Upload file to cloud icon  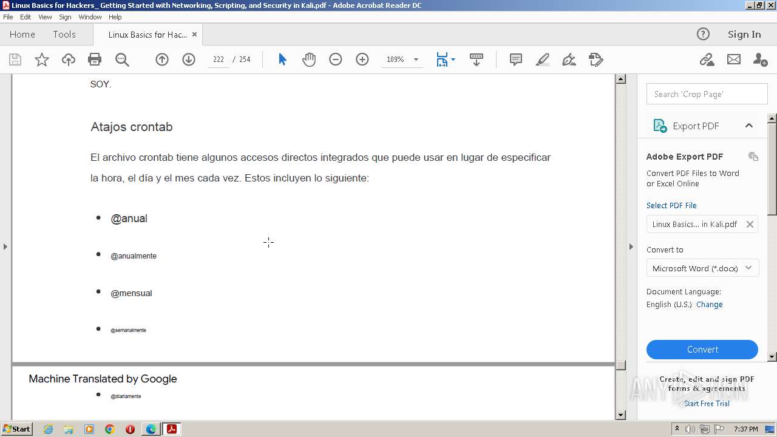click(x=69, y=59)
